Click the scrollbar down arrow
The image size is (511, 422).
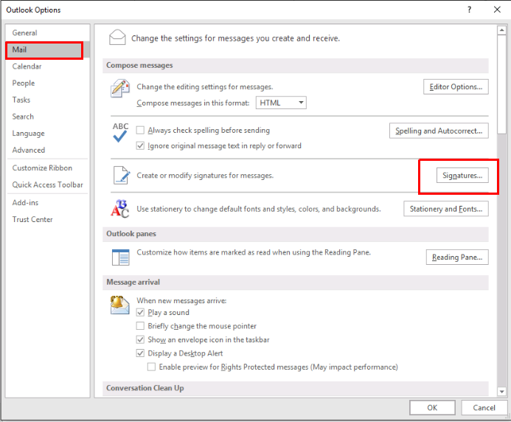(x=502, y=391)
